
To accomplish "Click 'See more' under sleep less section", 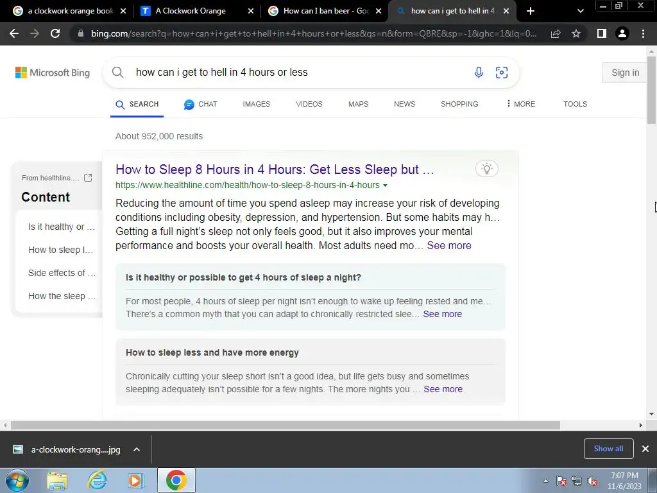I will pyautogui.click(x=443, y=389).
